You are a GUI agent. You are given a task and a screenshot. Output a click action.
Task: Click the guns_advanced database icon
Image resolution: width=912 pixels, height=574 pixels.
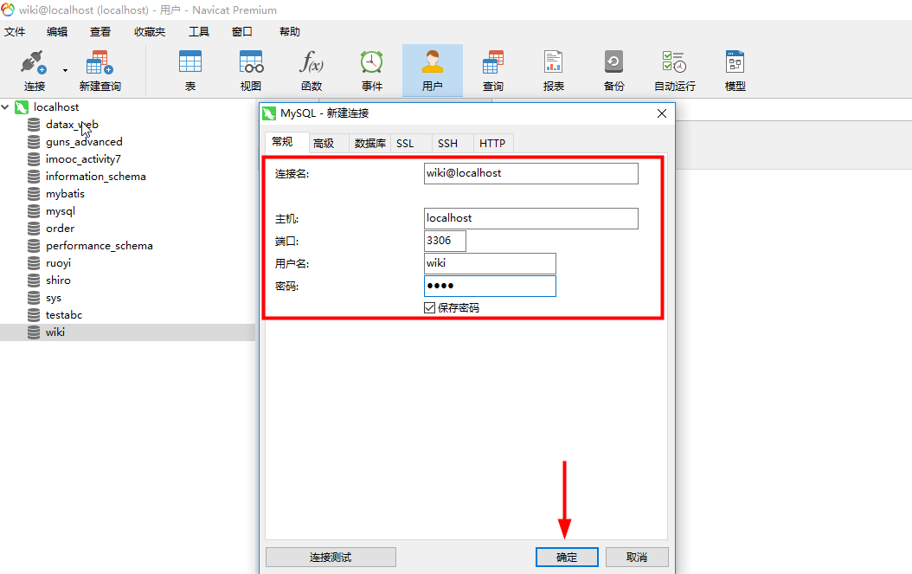[x=35, y=142]
